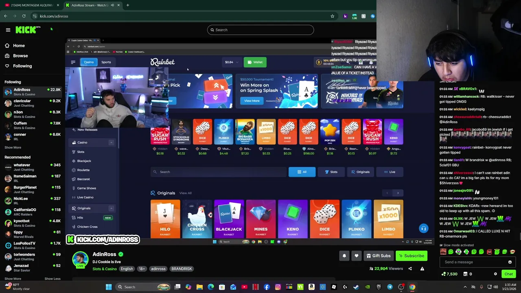
Task: Open clavicular channel in Following list
Action: (x=32, y=103)
